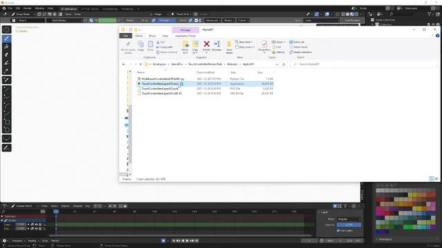442x248 pixels.
Task: Toggle Use Lights checkbox in Layer panel
Action: pos(338,231)
